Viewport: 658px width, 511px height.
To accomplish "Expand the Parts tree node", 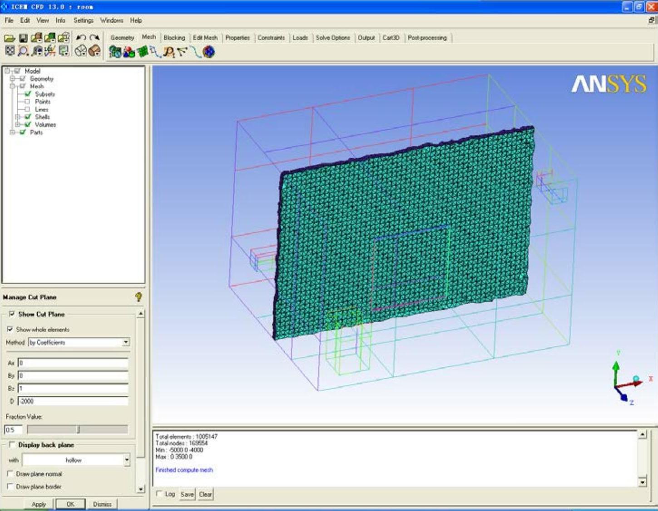I will [13, 132].
